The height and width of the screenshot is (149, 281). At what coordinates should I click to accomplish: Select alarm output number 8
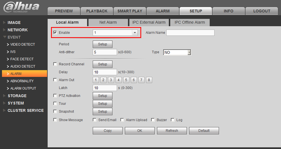tap(149, 80)
